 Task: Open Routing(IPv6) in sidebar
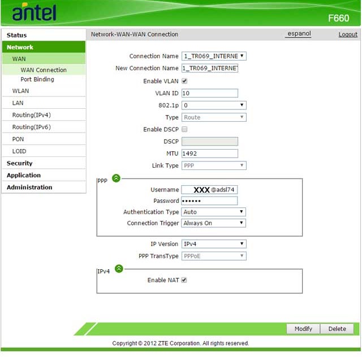(44, 127)
